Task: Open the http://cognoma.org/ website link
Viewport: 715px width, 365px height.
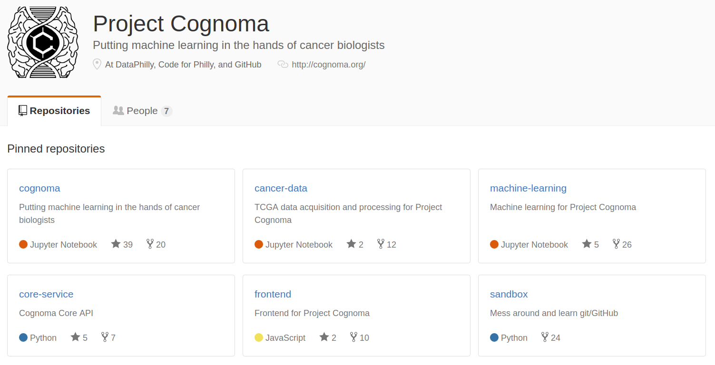Action: (x=328, y=65)
